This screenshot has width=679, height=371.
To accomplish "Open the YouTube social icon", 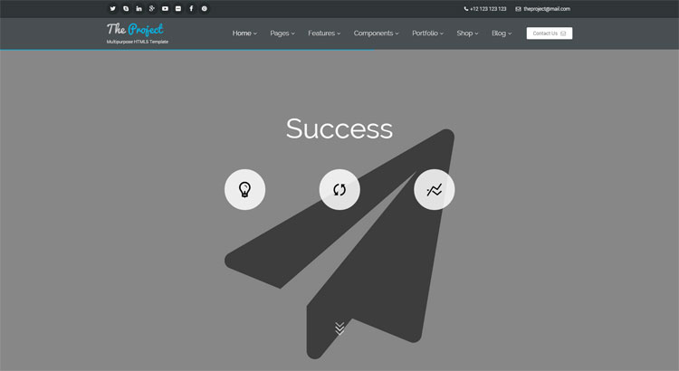I will point(165,8).
